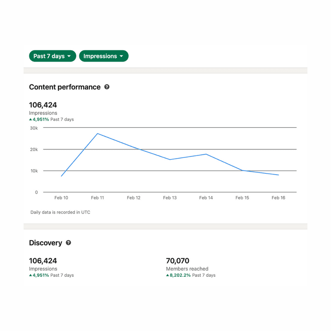Click the Feb 13 axis label
The image size is (331, 331).
click(170, 198)
